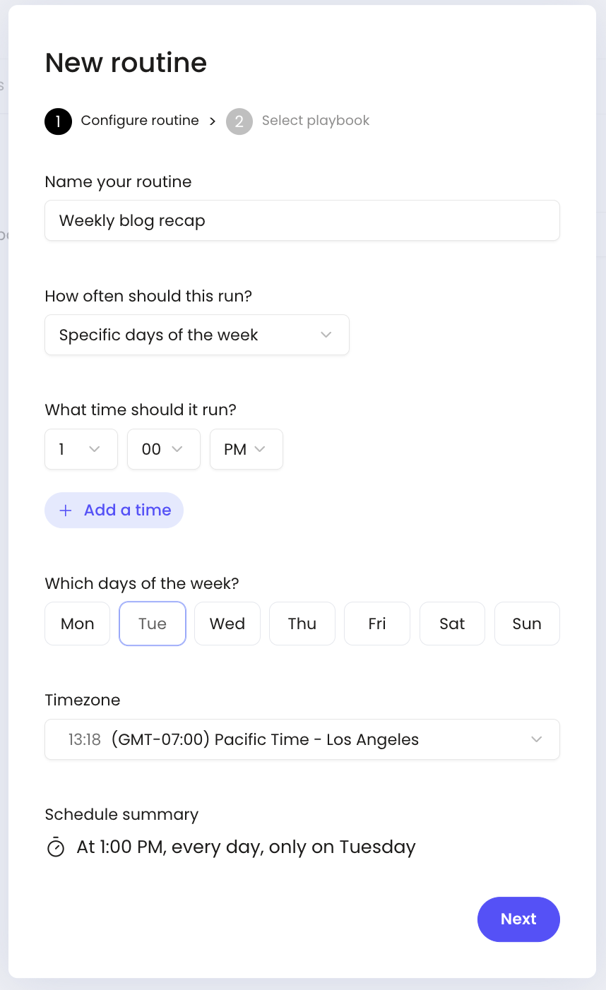Click the arrow between wizard steps
Image resolution: width=606 pixels, height=990 pixels.
click(x=213, y=121)
